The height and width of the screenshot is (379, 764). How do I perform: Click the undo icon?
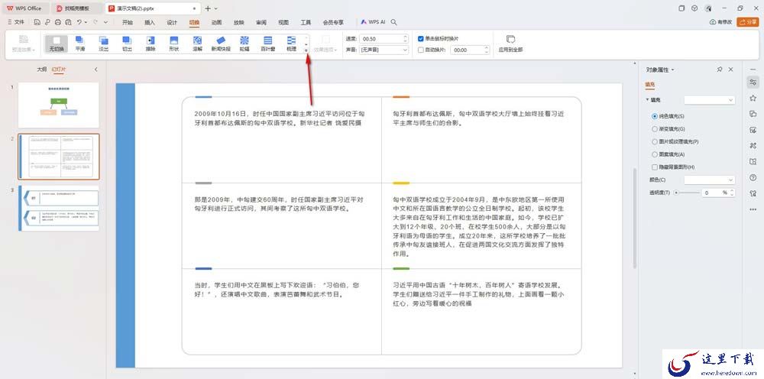pyautogui.click(x=79, y=22)
